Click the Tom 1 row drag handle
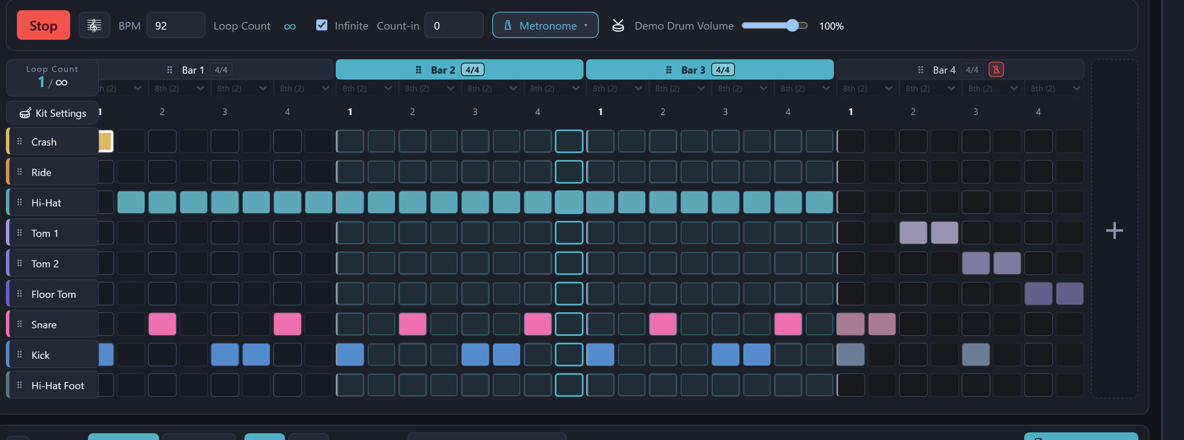Screen dimensions: 1184x440 [x=19, y=233]
